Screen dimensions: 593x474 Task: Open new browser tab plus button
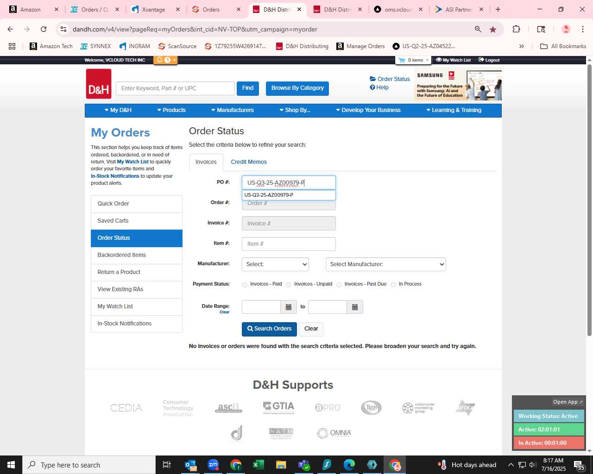click(498, 9)
